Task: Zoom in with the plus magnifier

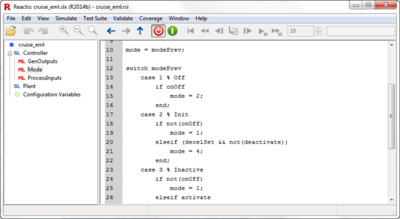Action: pos(64,31)
